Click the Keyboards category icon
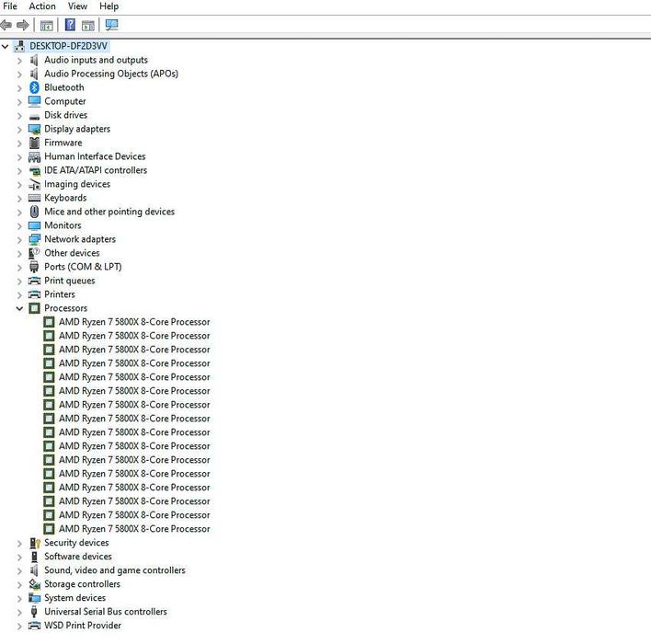 (x=34, y=198)
